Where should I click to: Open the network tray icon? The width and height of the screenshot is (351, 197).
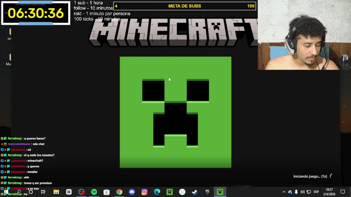(309, 192)
